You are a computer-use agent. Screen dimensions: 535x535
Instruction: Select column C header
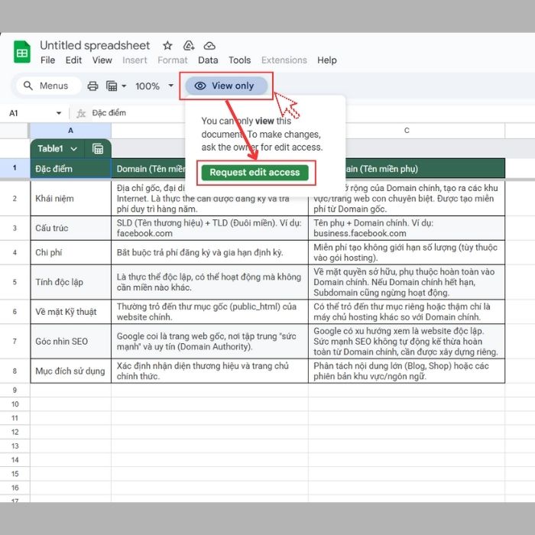pyautogui.click(x=407, y=131)
